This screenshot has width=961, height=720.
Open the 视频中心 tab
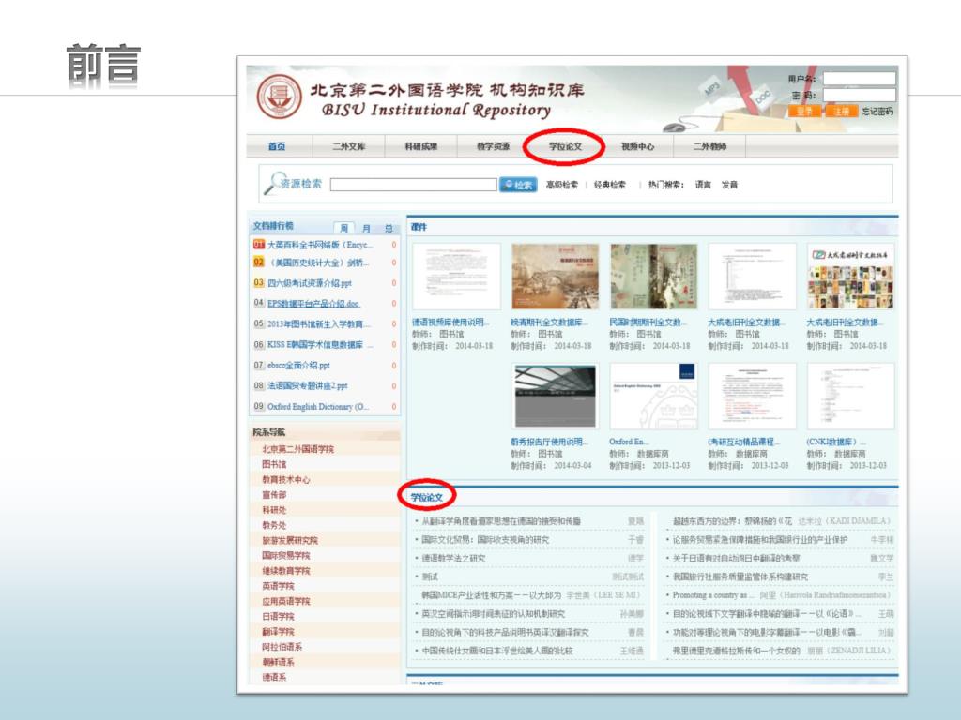[637, 146]
